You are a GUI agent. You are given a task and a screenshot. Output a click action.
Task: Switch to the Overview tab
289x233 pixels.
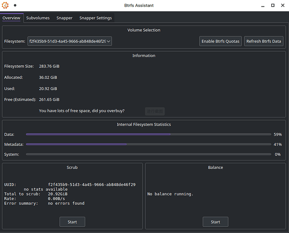(12, 18)
